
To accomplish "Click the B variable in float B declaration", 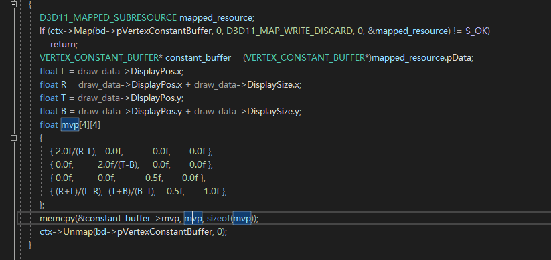I will [64, 111].
